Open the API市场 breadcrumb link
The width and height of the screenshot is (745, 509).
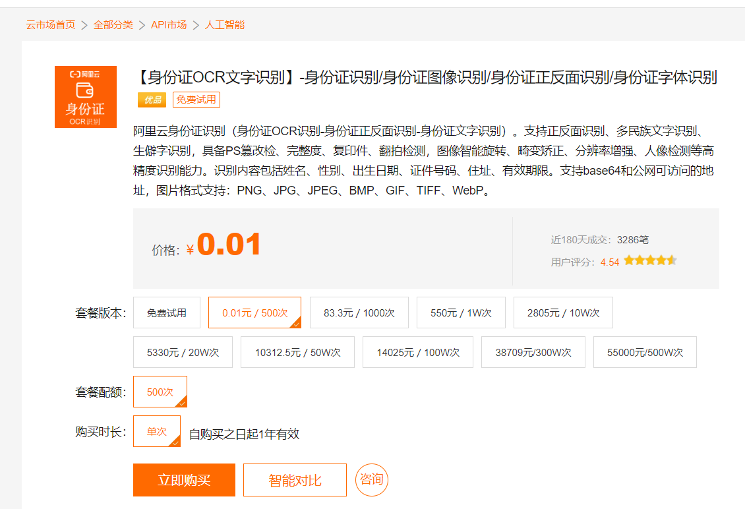[x=169, y=24]
